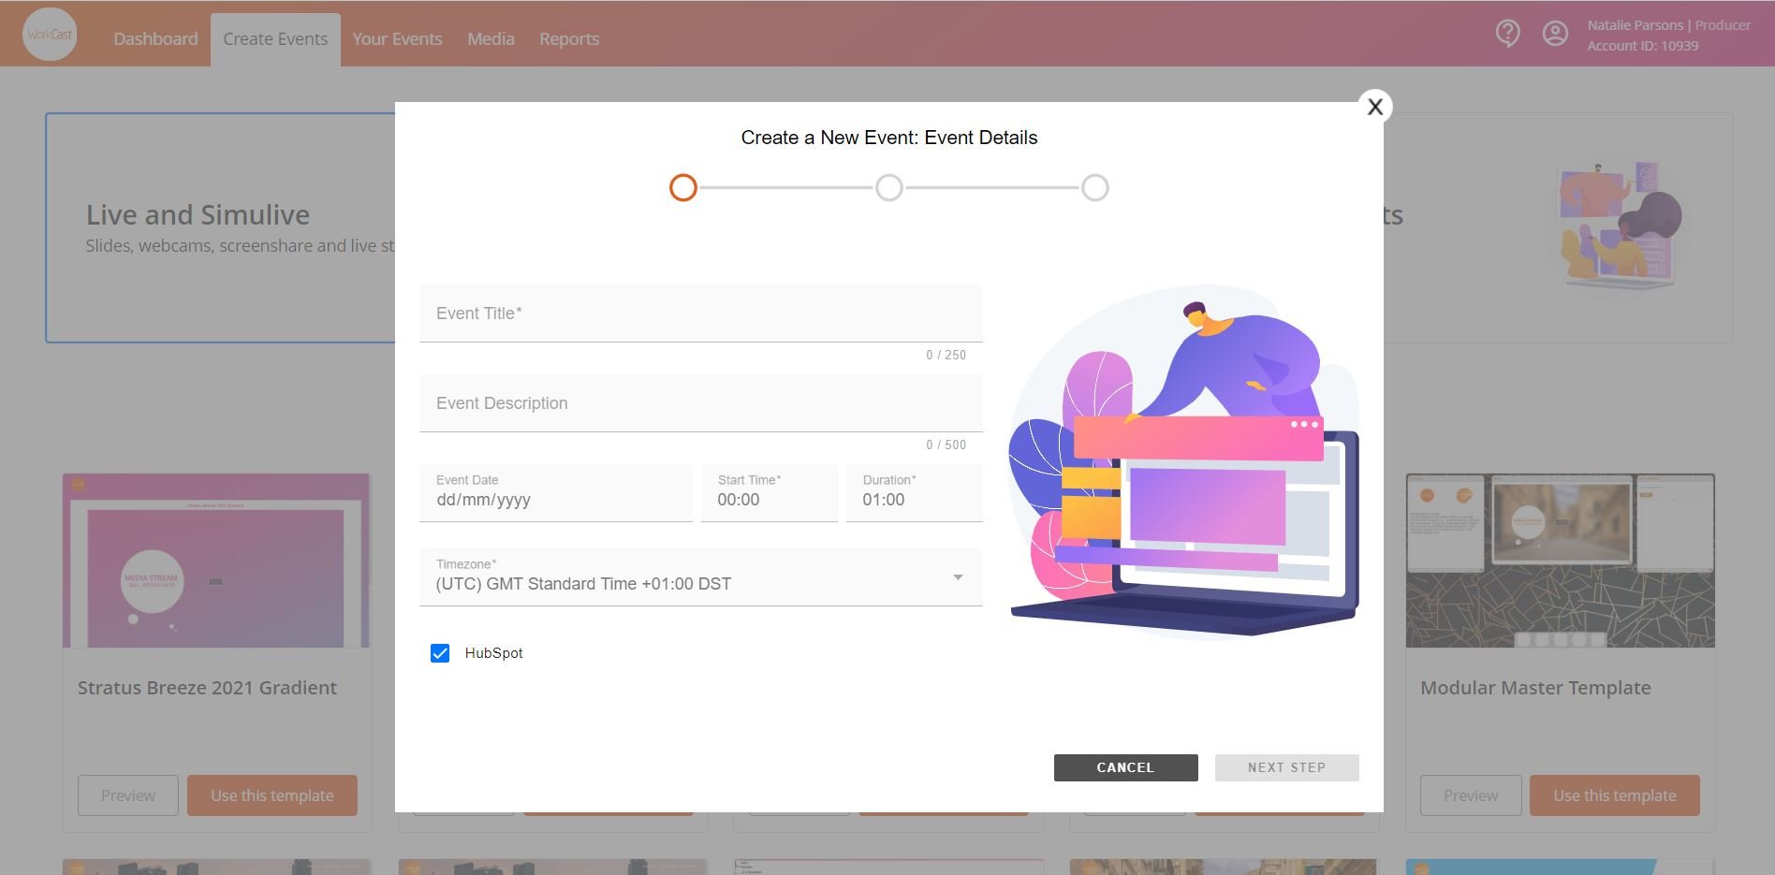
Task: Select the last step circle of the wizard
Action: (x=1094, y=187)
